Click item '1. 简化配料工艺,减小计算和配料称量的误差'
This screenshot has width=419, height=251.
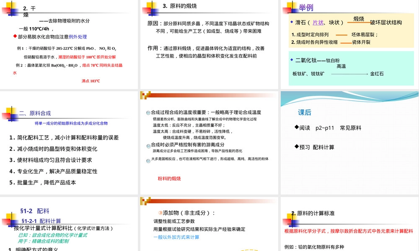[64, 138]
